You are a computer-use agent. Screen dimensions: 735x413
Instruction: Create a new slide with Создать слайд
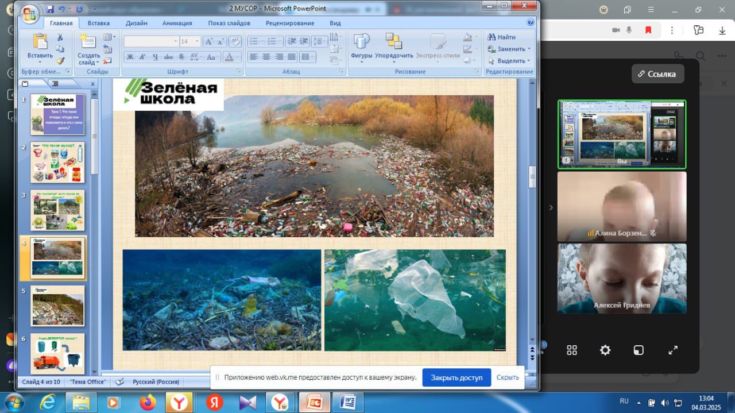coord(88,48)
